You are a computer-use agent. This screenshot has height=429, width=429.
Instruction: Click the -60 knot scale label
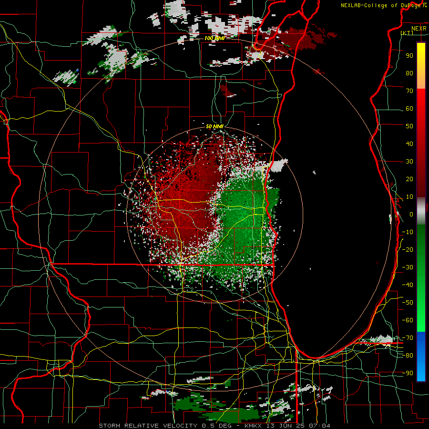408,320
